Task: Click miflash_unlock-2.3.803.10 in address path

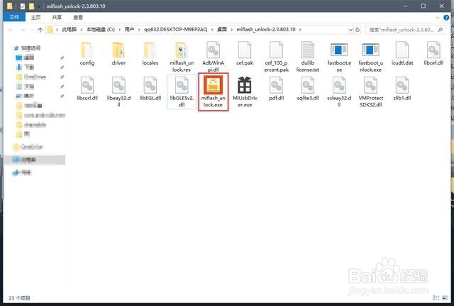Action: point(266,30)
